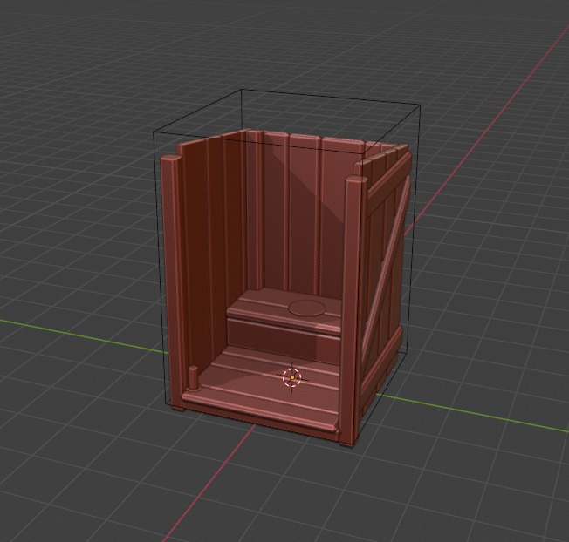The height and width of the screenshot is (542, 569).
Task: Click the 3D cursor on the outhouse floor
Action: point(291,377)
